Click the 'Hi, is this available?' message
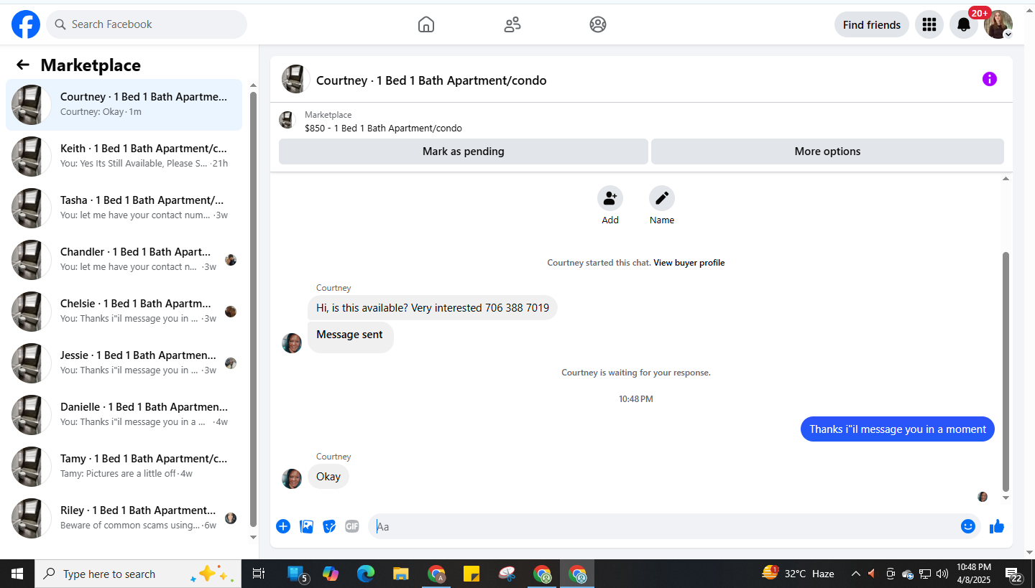This screenshot has width=1035, height=588. (x=433, y=308)
